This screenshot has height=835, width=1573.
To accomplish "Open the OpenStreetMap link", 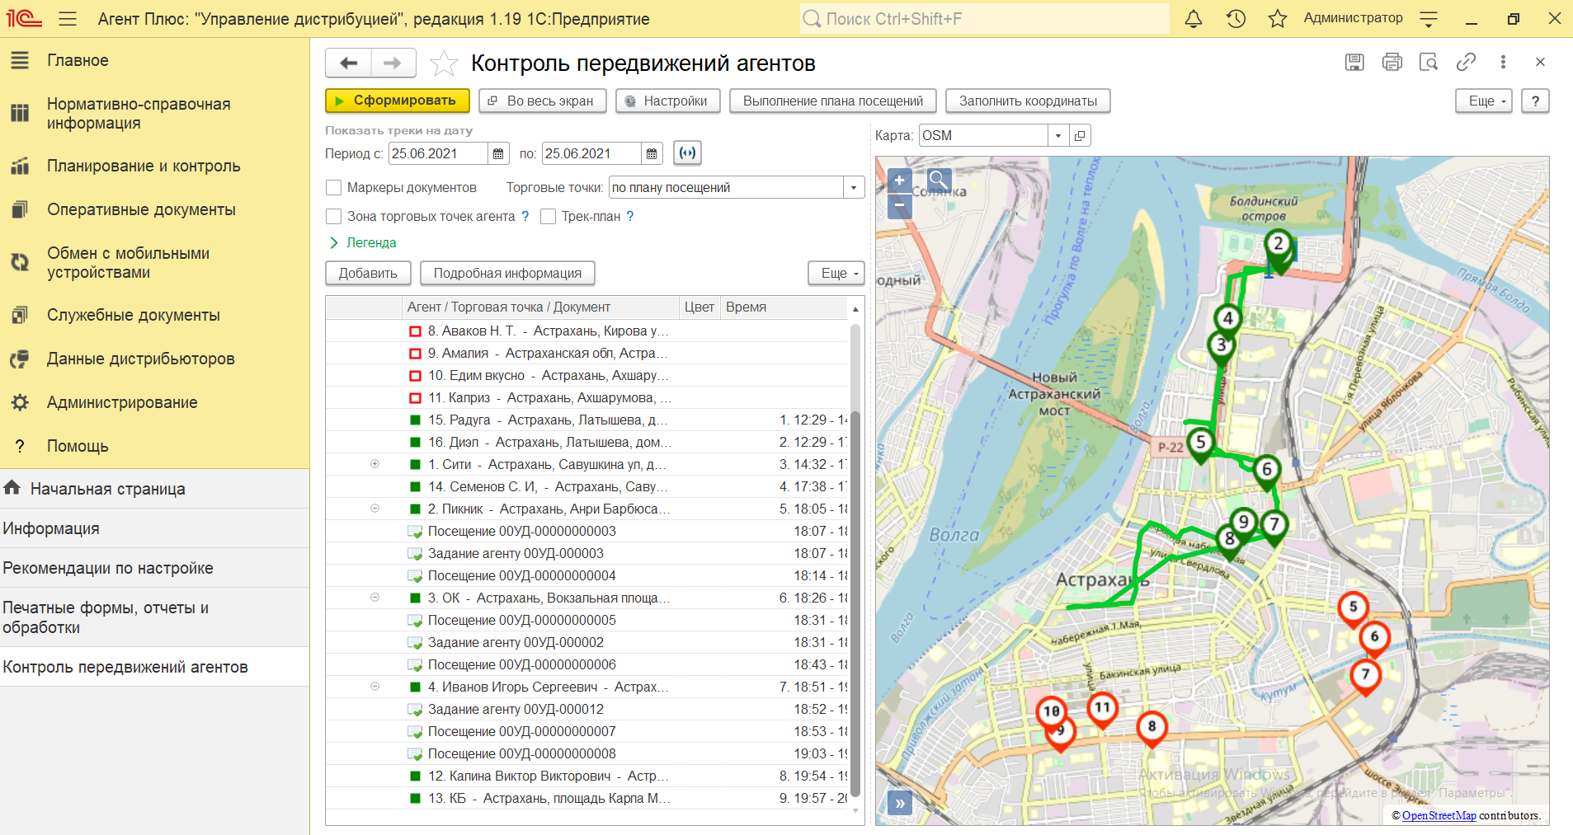I will pyautogui.click(x=1439, y=815).
